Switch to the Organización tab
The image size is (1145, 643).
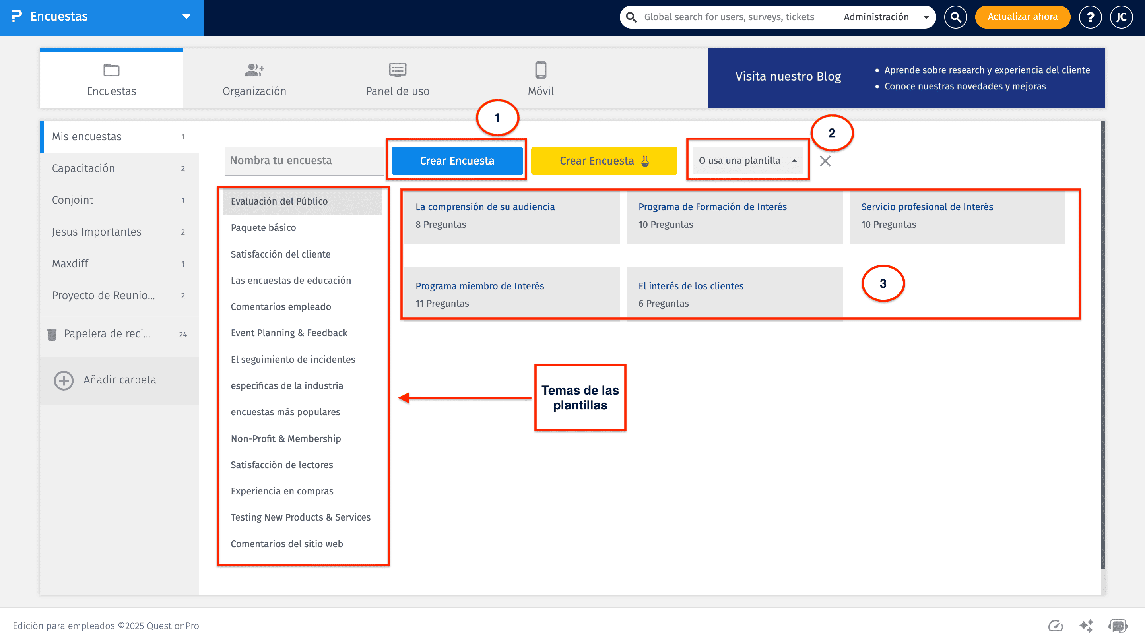pyautogui.click(x=254, y=79)
